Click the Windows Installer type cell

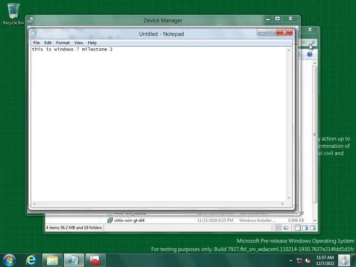tap(257, 220)
